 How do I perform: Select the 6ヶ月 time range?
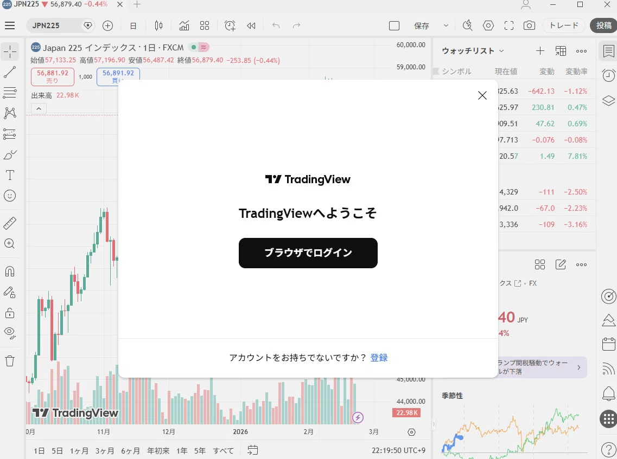pos(130,451)
